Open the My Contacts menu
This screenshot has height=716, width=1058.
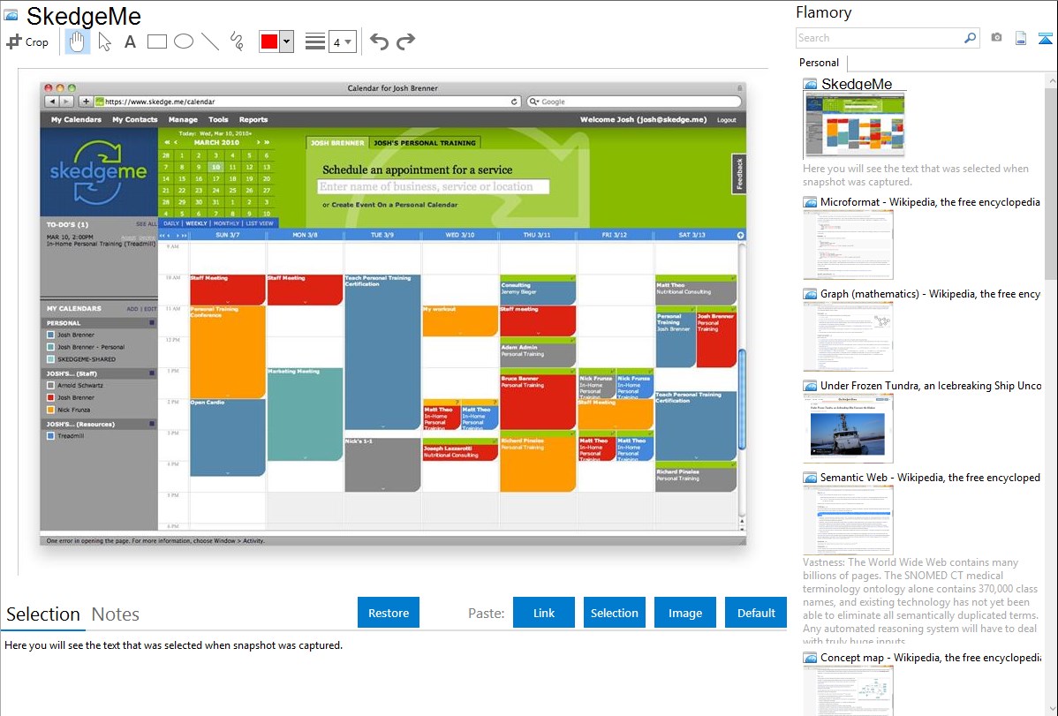135,119
